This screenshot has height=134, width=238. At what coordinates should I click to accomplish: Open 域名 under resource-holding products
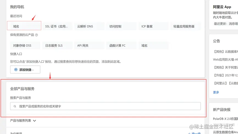click(x=154, y=45)
